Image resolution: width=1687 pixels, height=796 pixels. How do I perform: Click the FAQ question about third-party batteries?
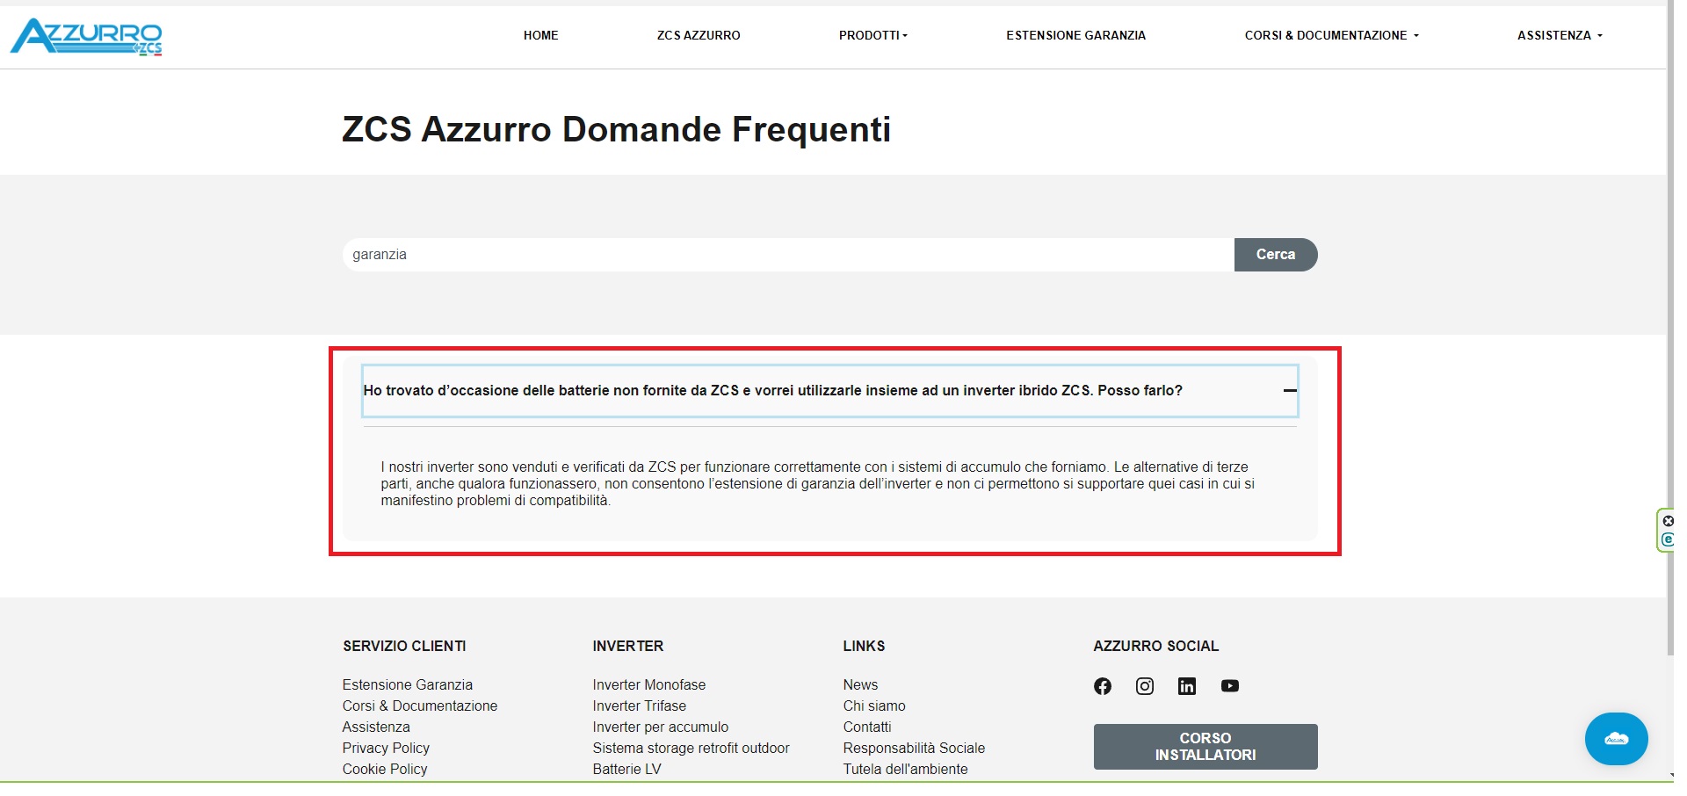click(829, 390)
